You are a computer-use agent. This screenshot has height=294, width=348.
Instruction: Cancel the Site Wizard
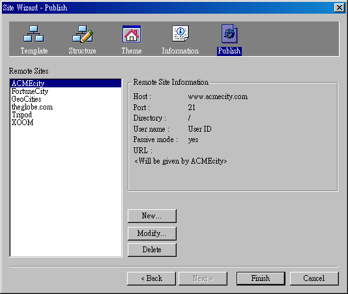(314, 278)
